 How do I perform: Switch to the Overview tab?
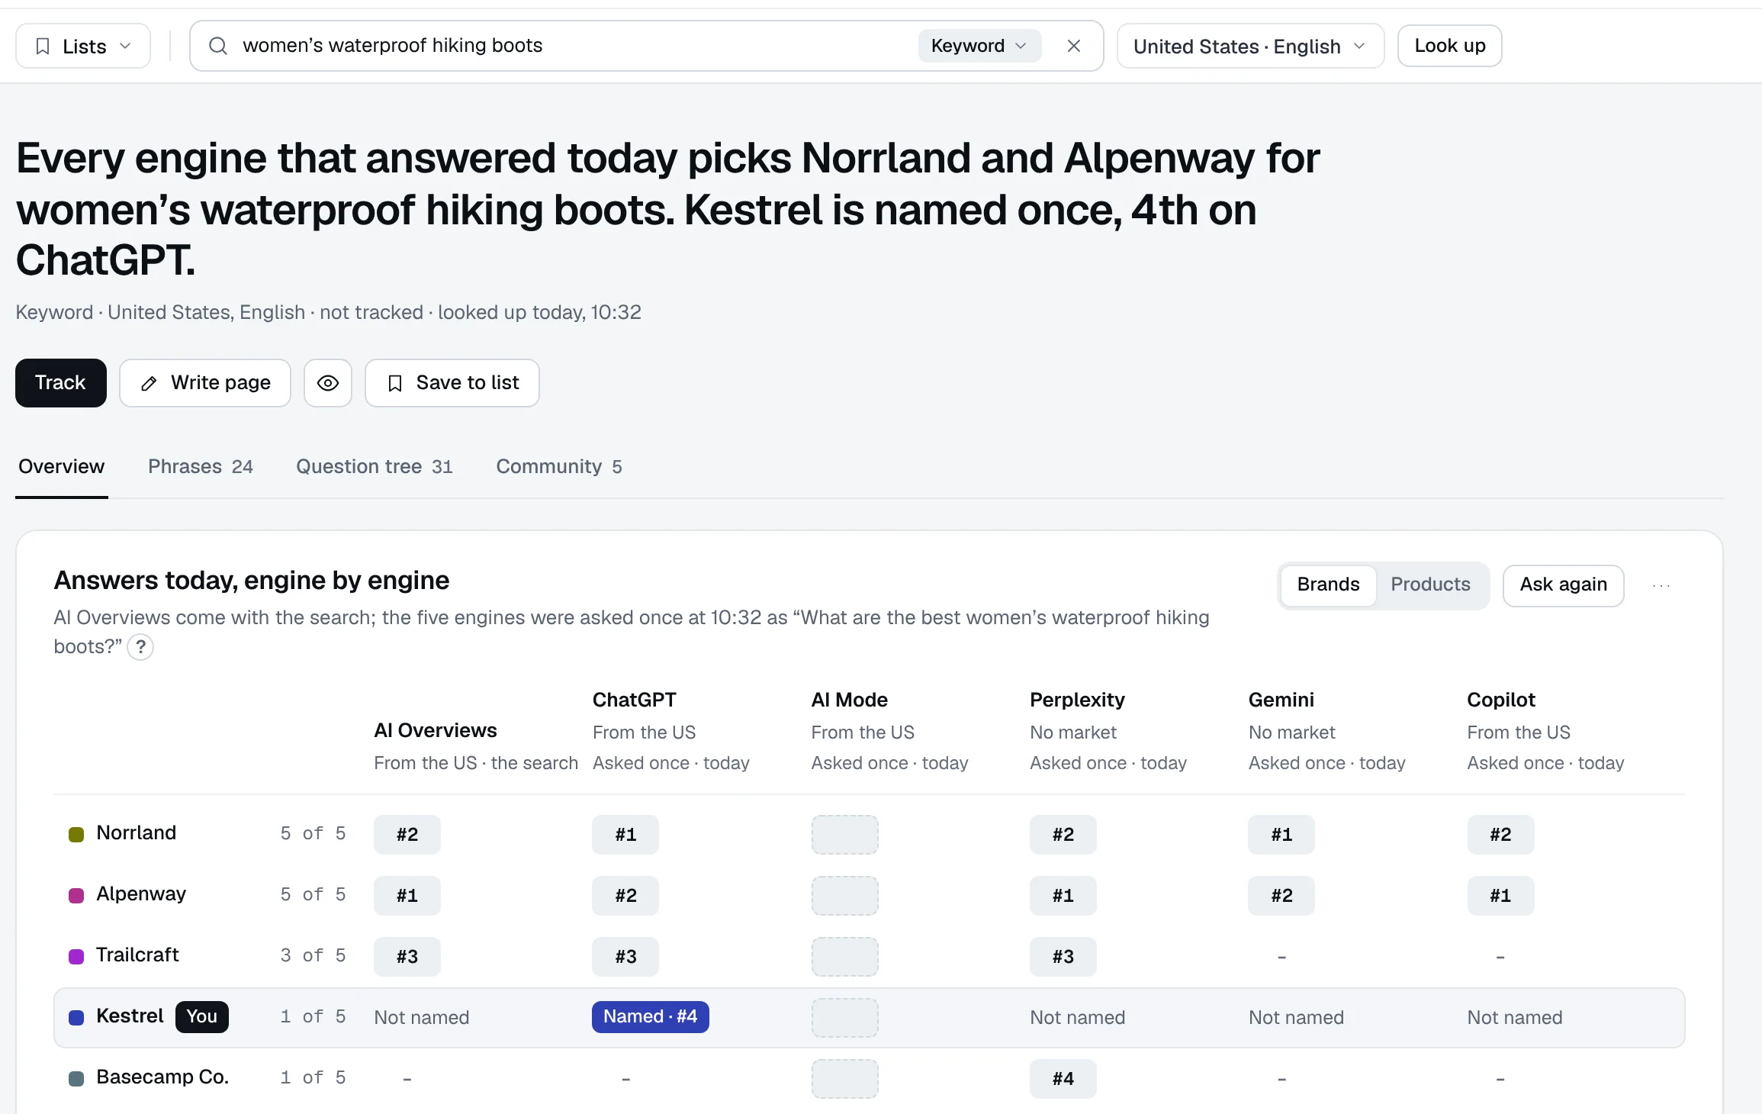62,467
